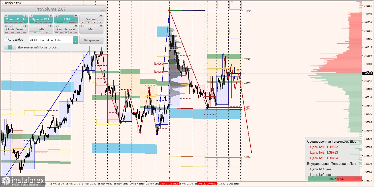Click the green 9892 volume bar
This screenshot has height=187, width=374.
[x=322, y=179]
